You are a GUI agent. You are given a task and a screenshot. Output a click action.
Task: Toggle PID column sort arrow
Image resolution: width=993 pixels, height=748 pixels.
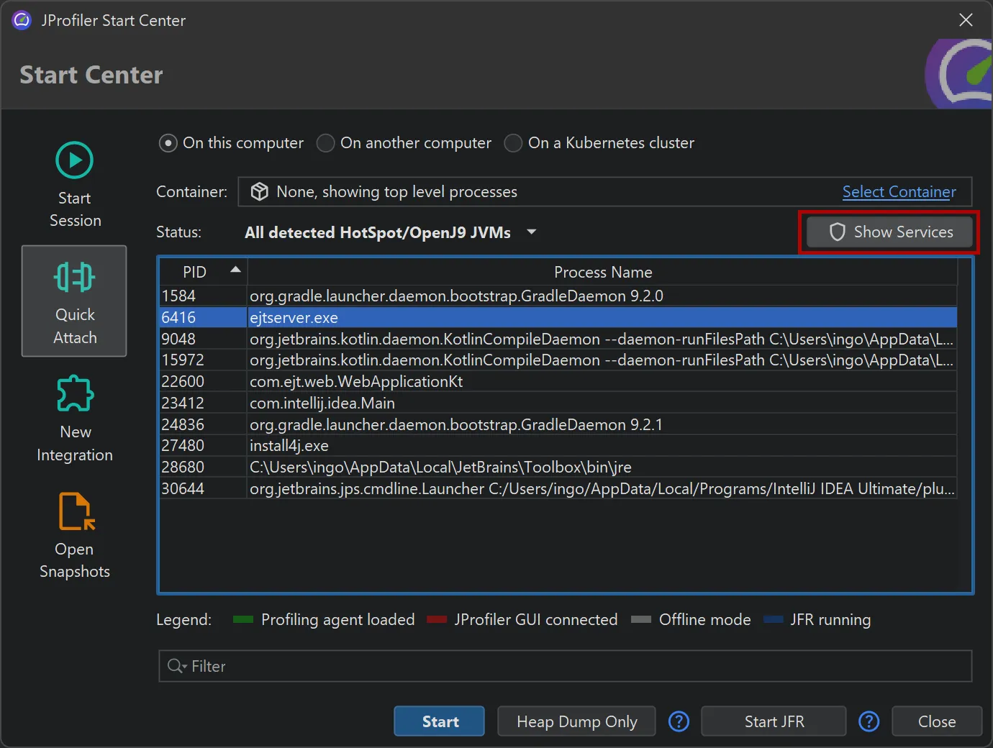235,270
